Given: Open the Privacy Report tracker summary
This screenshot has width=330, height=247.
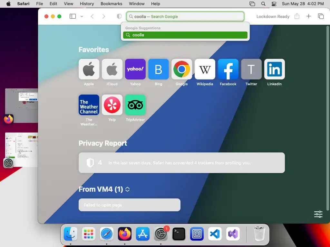Looking at the screenshot, I should (x=182, y=163).
